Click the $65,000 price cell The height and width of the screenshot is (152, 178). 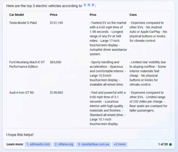55,62
